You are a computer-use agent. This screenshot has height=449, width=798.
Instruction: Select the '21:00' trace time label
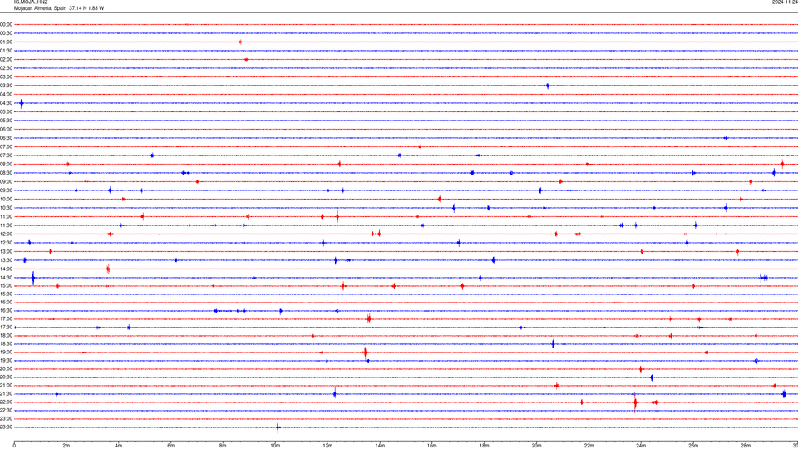(6, 385)
